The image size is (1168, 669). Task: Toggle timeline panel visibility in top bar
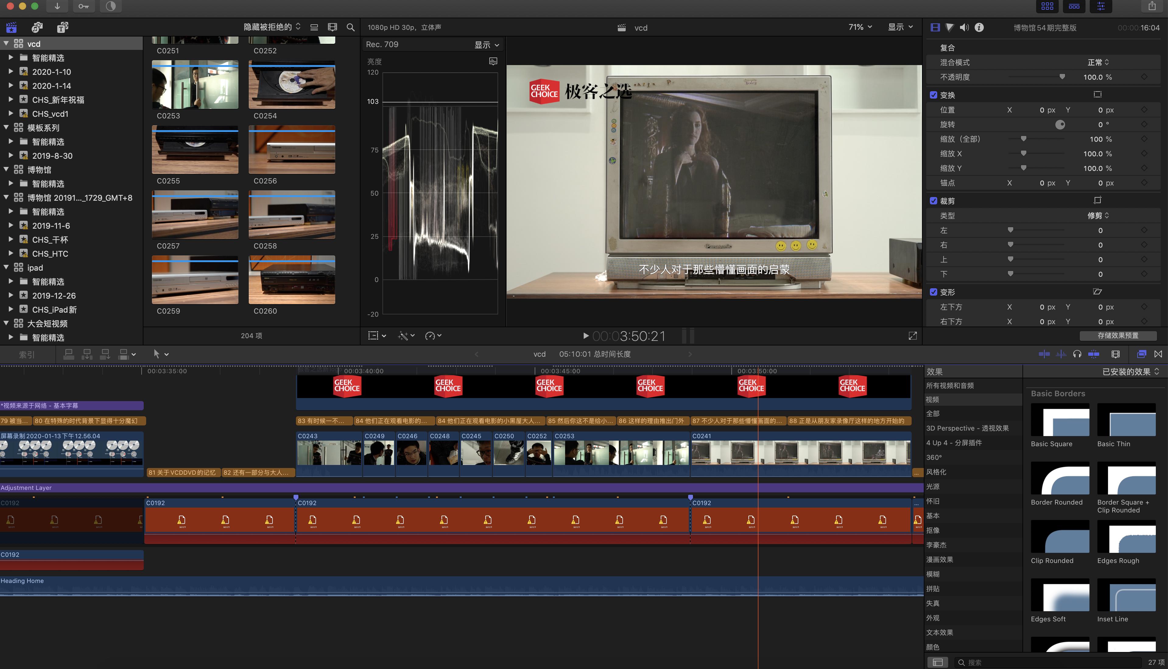pyautogui.click(x=1074, y=6)
